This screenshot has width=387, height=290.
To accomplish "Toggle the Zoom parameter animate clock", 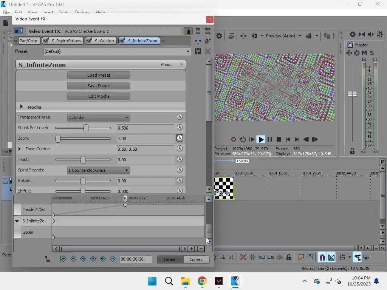I will [180, 138].
